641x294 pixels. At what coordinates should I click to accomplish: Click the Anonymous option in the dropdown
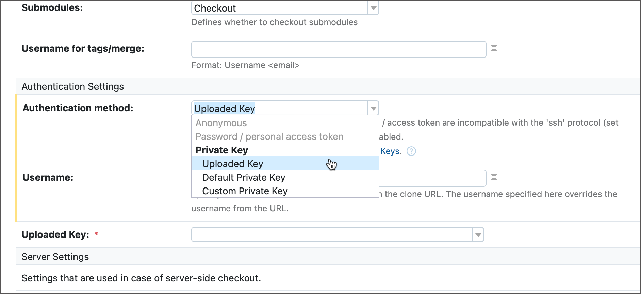click(220, 123)
